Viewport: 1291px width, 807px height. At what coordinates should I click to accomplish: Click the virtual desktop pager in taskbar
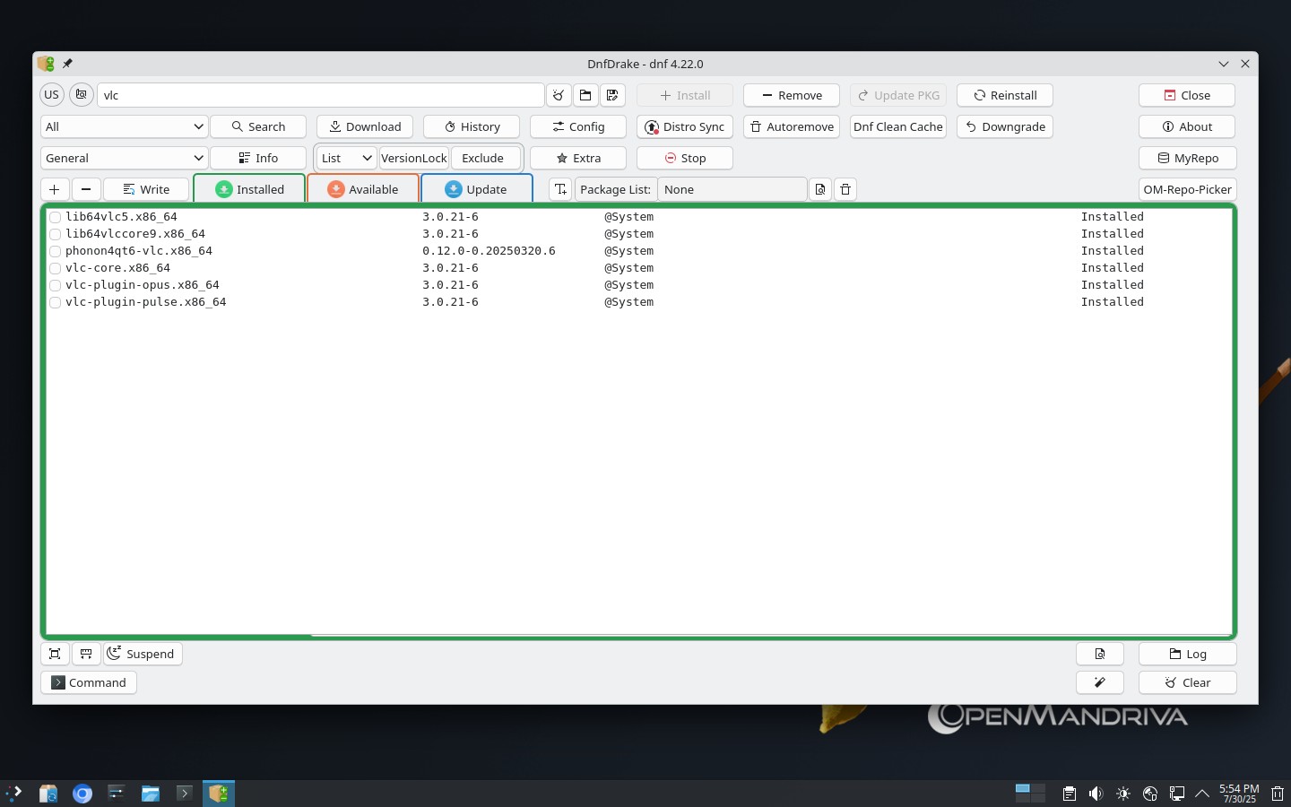(1030, 793)
